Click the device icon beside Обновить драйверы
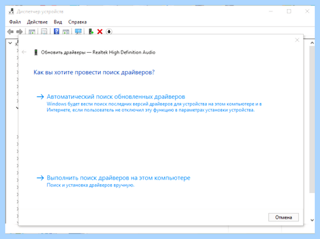Image resolution: width=320 pixels, height=239 pixels. click(x=36, y=52)
